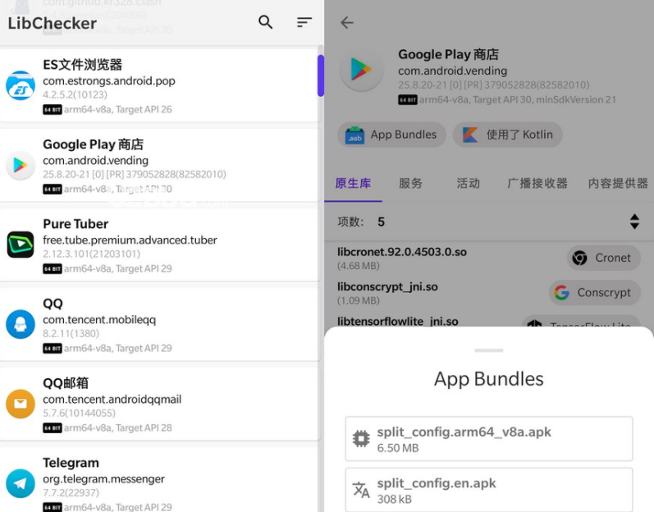The image size is (654, 512).
Task: Open the Cronet library chip
Action: [603, 258]
